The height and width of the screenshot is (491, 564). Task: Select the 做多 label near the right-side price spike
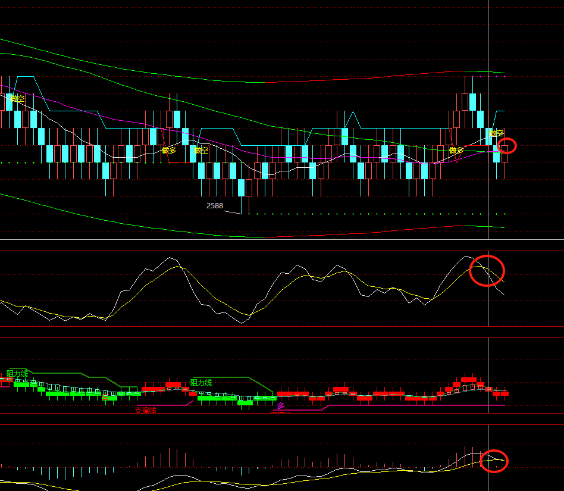click(x=456, y=151)
